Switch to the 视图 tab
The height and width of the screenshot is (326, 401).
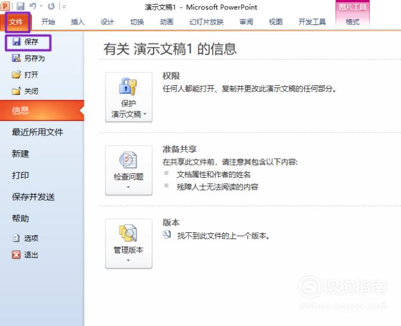pos(276,22)
